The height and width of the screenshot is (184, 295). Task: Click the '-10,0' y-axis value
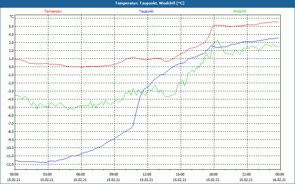pos(10,148)
